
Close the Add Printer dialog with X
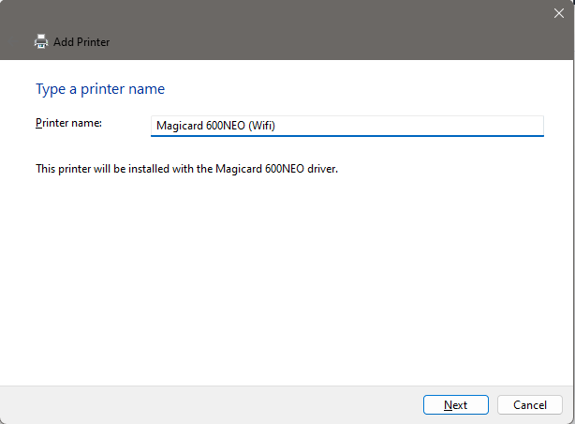558,13
